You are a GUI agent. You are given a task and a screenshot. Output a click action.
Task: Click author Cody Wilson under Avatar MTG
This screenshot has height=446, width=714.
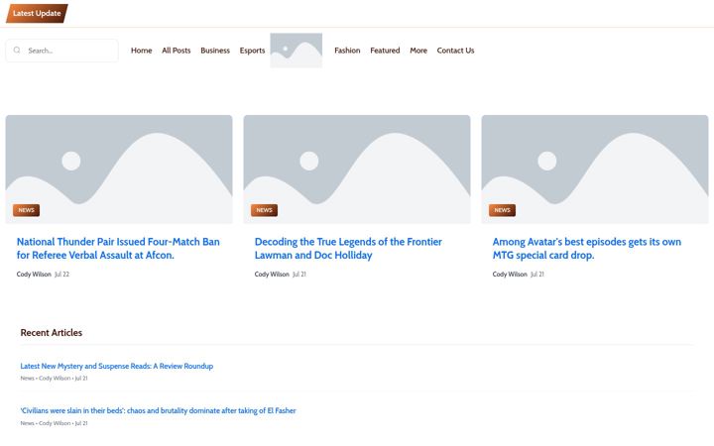click(x=510, y=274)
